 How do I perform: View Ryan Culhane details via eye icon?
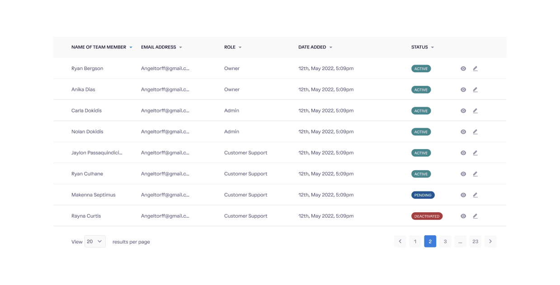[463, 174]
